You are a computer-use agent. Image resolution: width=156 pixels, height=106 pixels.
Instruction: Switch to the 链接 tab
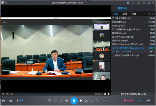click(125, 14)
